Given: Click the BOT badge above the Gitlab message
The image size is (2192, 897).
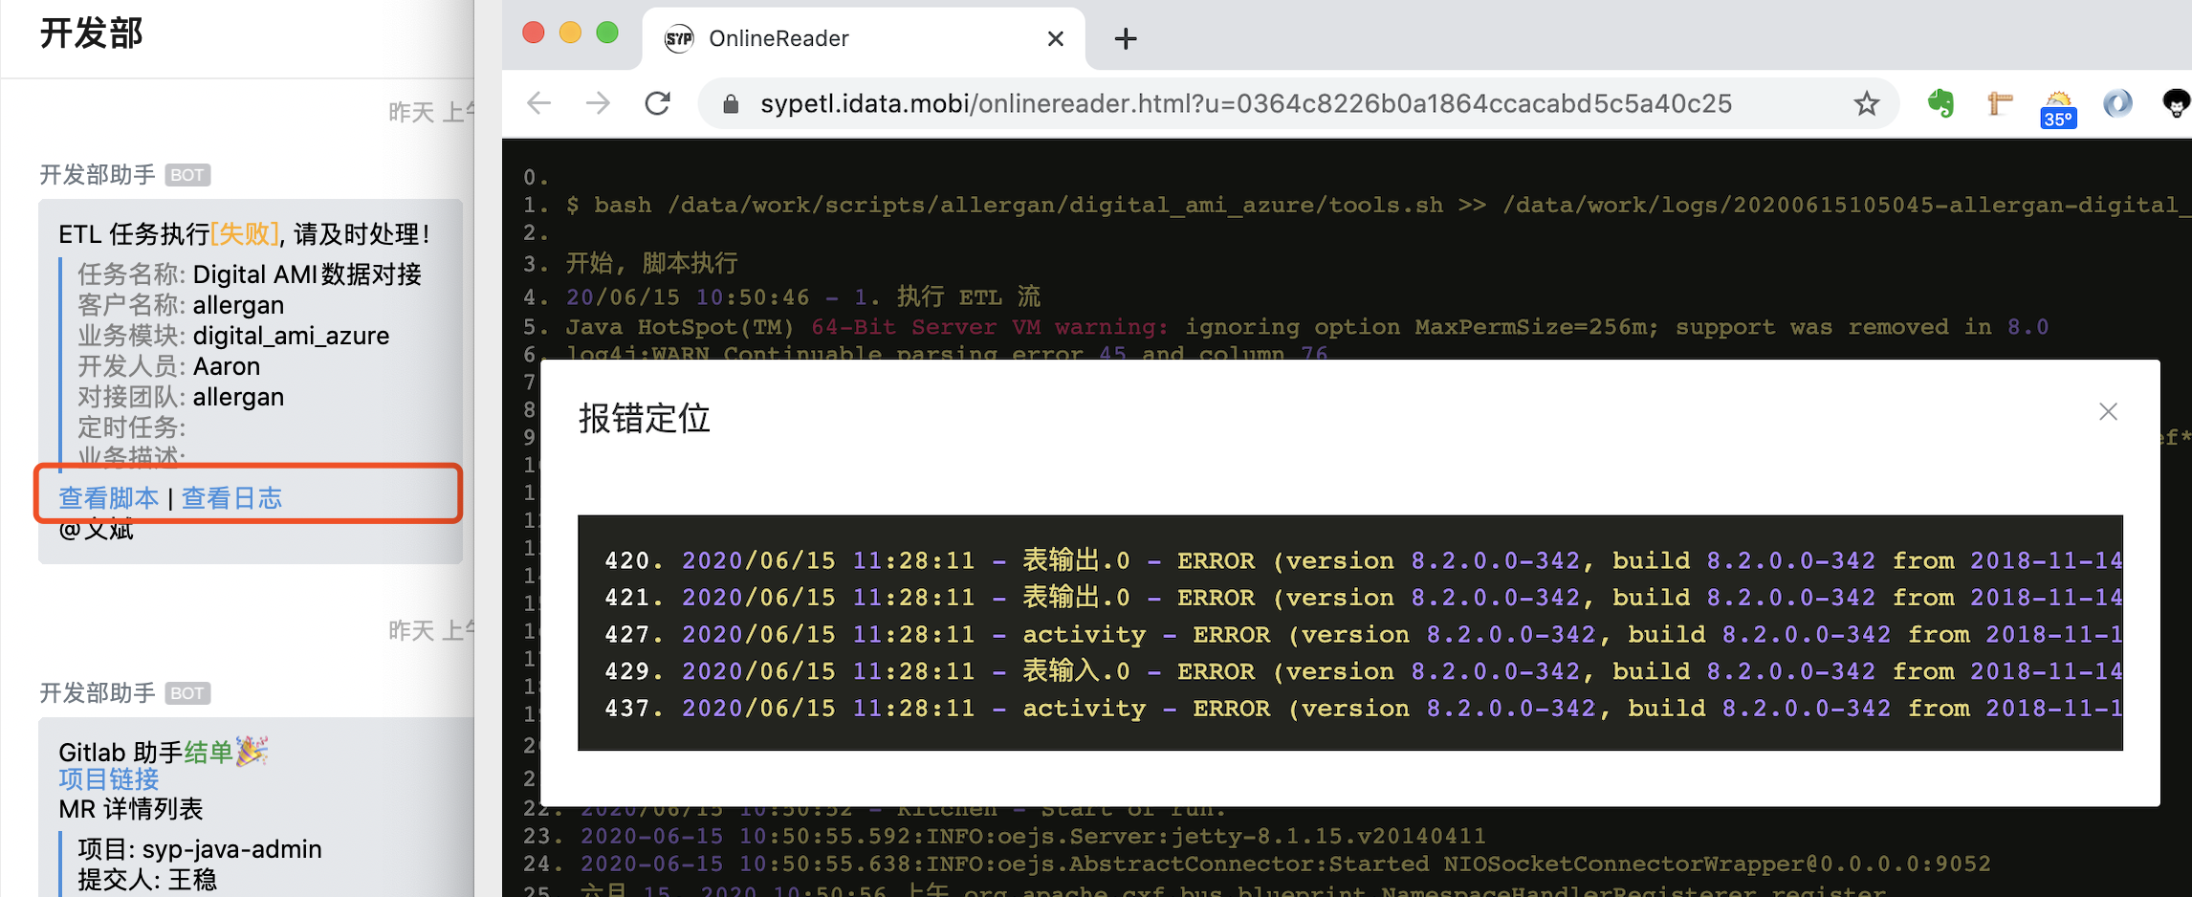Looking at the screenshot, I should [187, 693].
